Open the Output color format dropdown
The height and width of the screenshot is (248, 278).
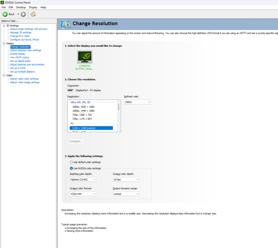point(83,194)
